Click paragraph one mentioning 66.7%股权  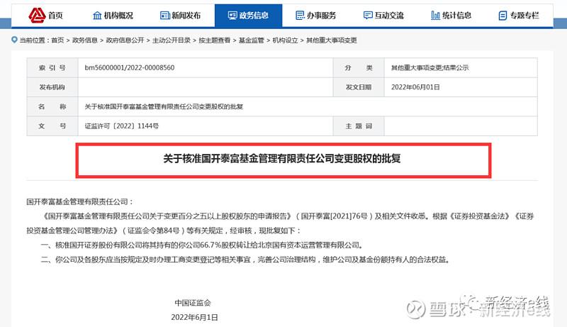202,245
